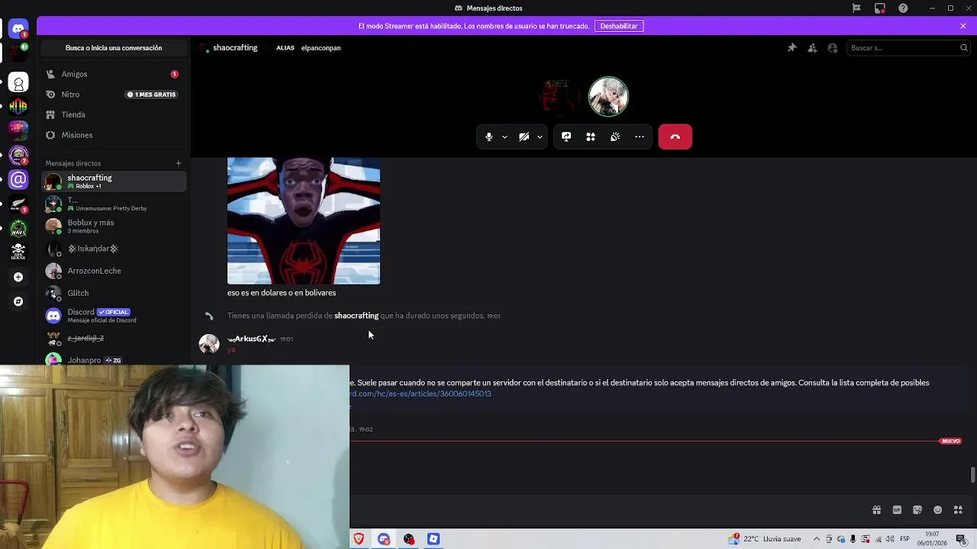This screenshot has height=549, width=977.
Task: Open GIF picker icon
Action: pyautogui.click(x=897, y=510)
